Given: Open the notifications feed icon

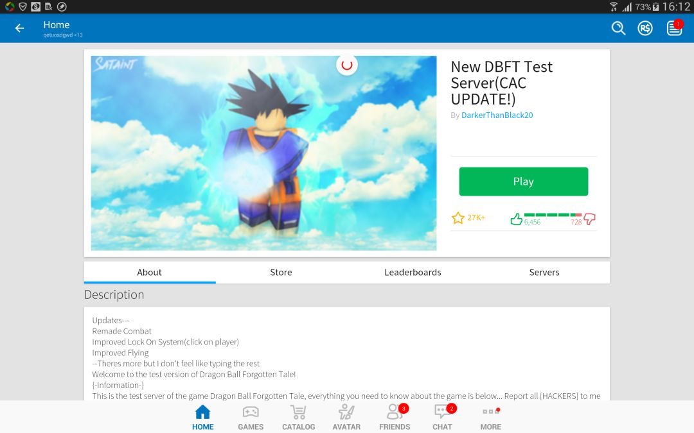Looking at the screenshot, I should pos(674,28).
